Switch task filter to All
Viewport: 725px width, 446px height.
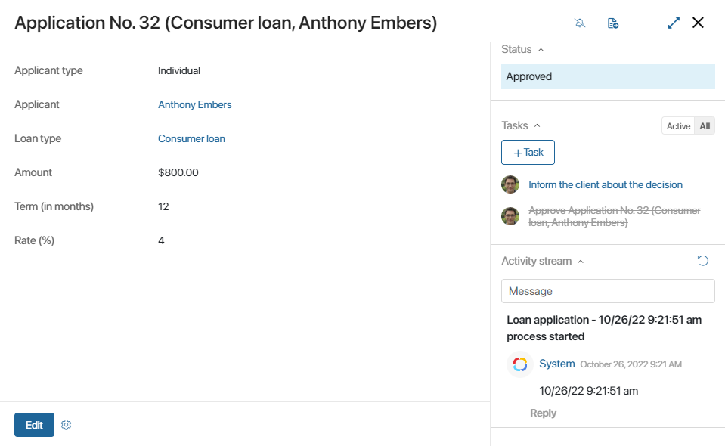[x=705, y=126]
